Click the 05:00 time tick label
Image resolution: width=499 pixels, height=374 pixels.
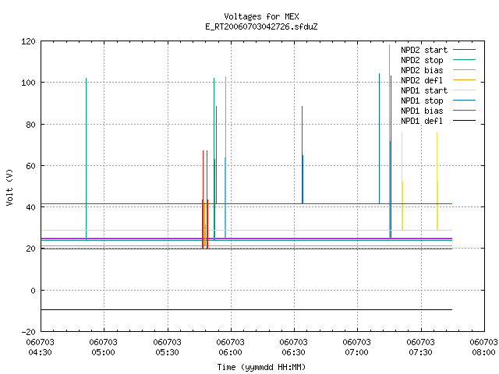(x=103, y=352)
